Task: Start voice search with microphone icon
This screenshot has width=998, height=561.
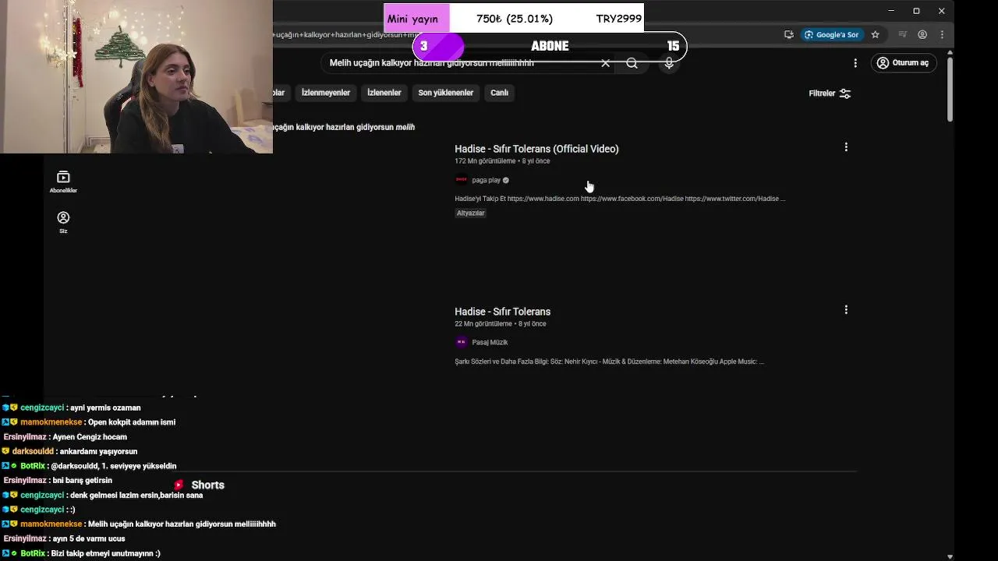Action: (x=669, y=63)
